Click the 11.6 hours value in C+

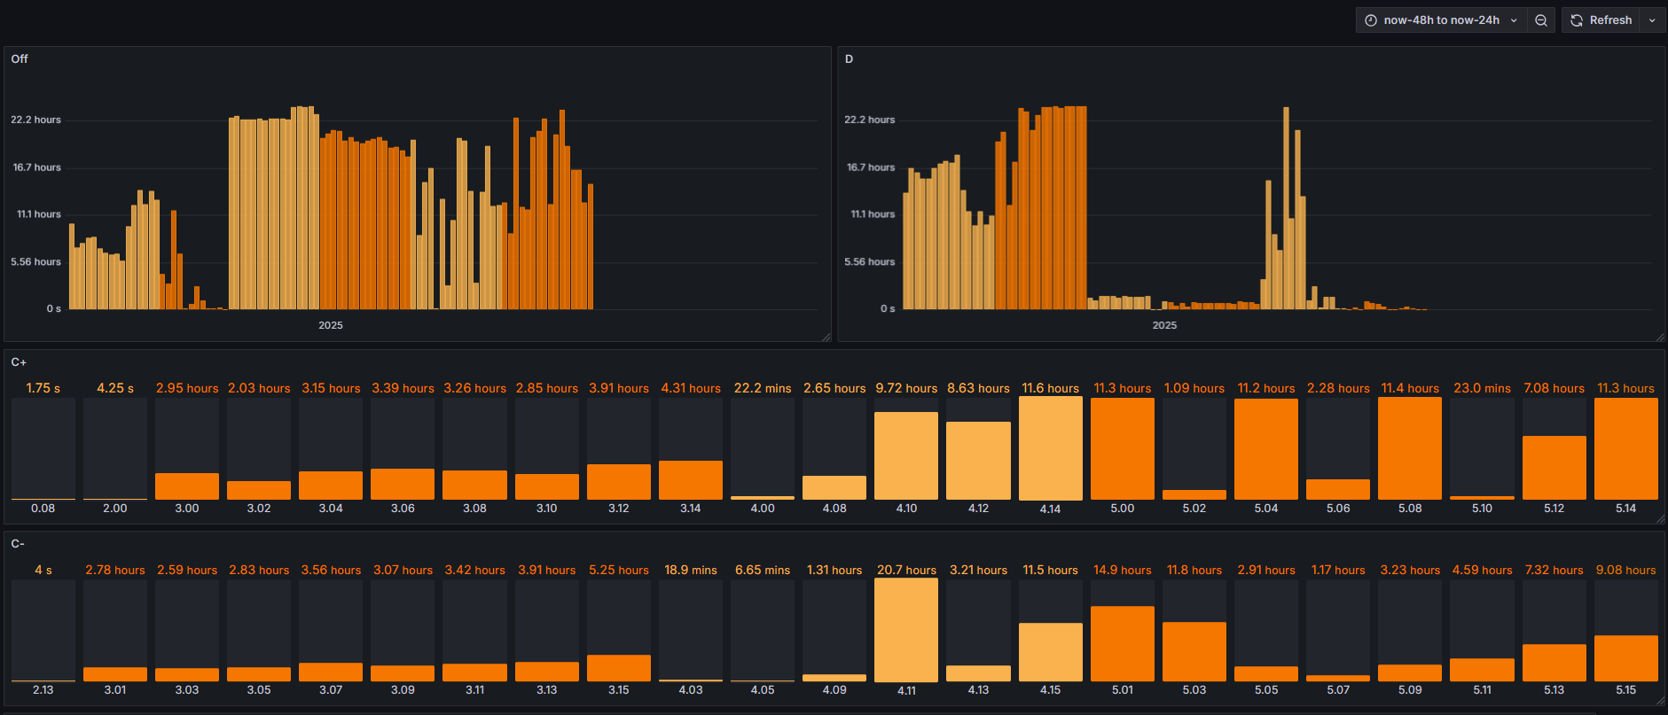pyautogui.click(x=1050, y=388)
